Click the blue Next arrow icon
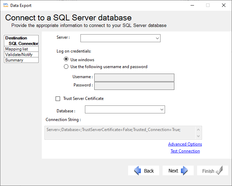The height and width of the screenshot is (186, 232). pyautogui.click(x=184, y=170)
